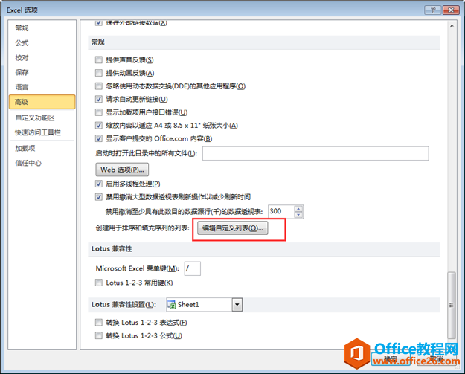Click the Microsoft Excel 菜单键 input box
The width and height of the screenshot is (465, 374).
click(x=193, y=268)
